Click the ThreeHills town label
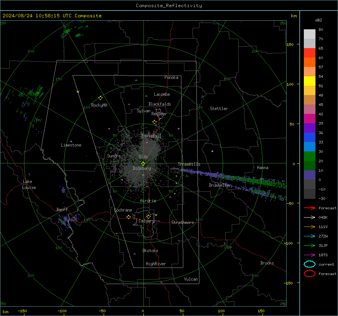 pos(189,164)
